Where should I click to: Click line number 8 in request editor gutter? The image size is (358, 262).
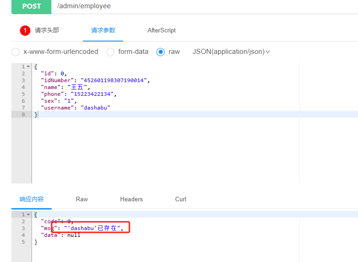point(23,115)
